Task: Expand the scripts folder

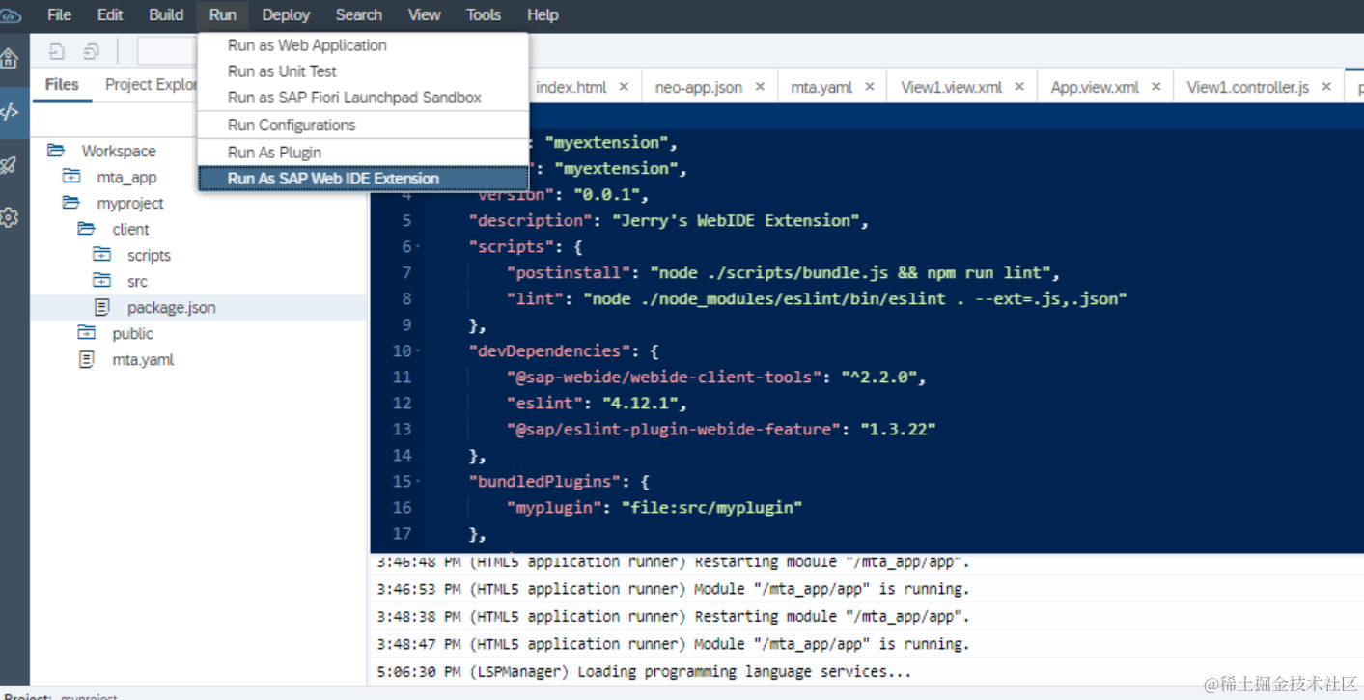Action: point(101,255)
